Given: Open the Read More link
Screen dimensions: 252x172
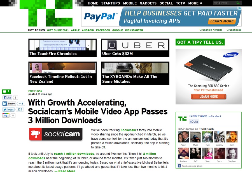Looking at the screenshot, I should coord(65,171).
